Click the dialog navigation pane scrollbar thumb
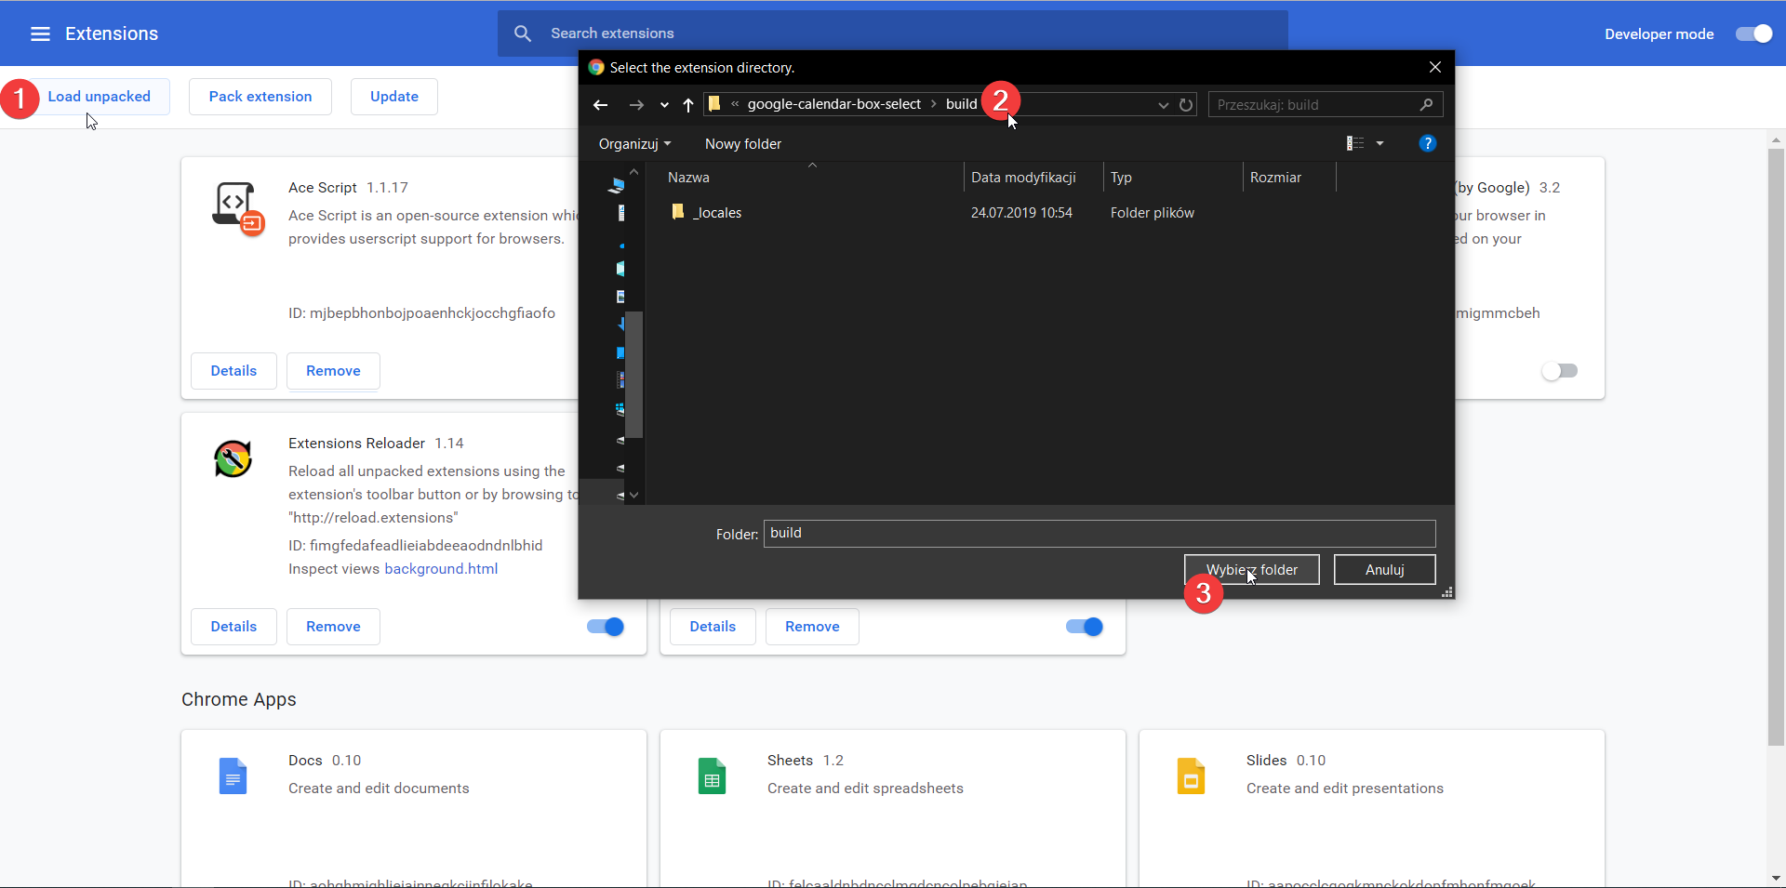 [634, 374]
